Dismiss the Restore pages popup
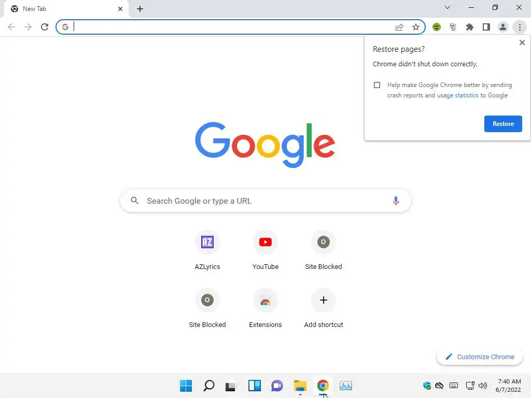The image size is (531, 398). [x=522, y=42]
